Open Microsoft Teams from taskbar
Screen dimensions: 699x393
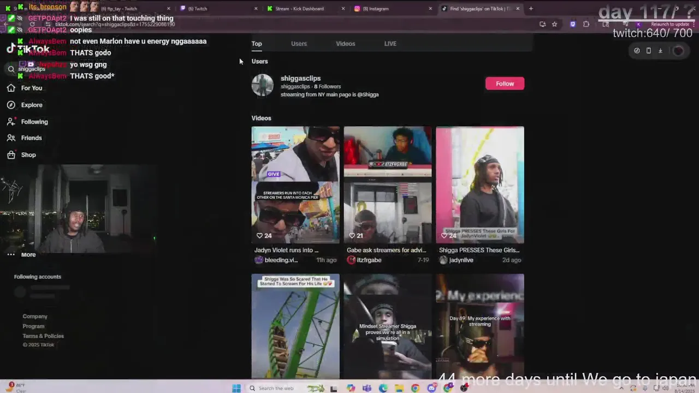367,388
